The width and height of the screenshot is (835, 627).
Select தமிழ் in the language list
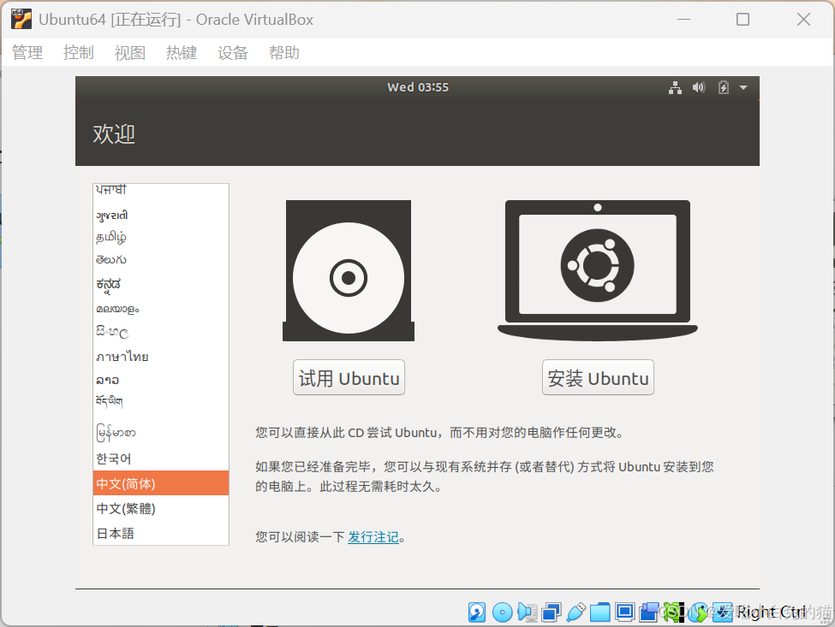[161, 237]
